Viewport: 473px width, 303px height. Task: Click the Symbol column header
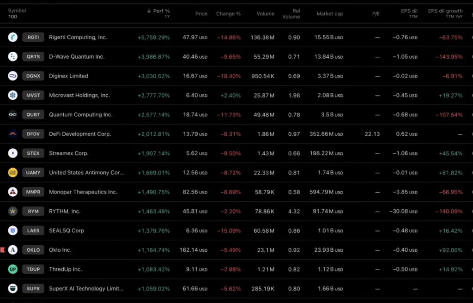coord(17,11)
